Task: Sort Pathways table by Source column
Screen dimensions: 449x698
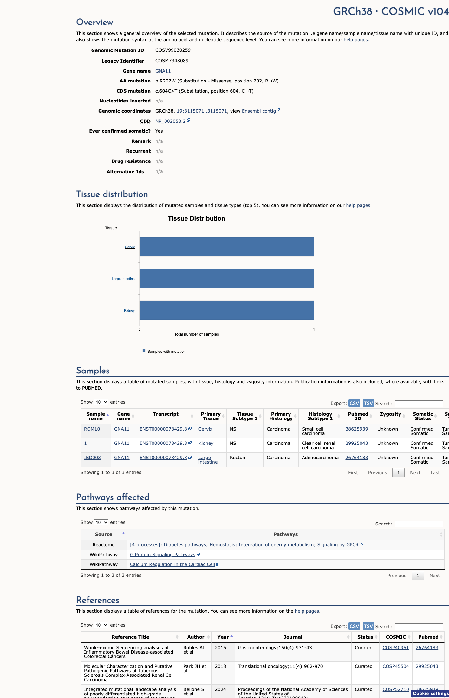Action: [x=104, y=534]
